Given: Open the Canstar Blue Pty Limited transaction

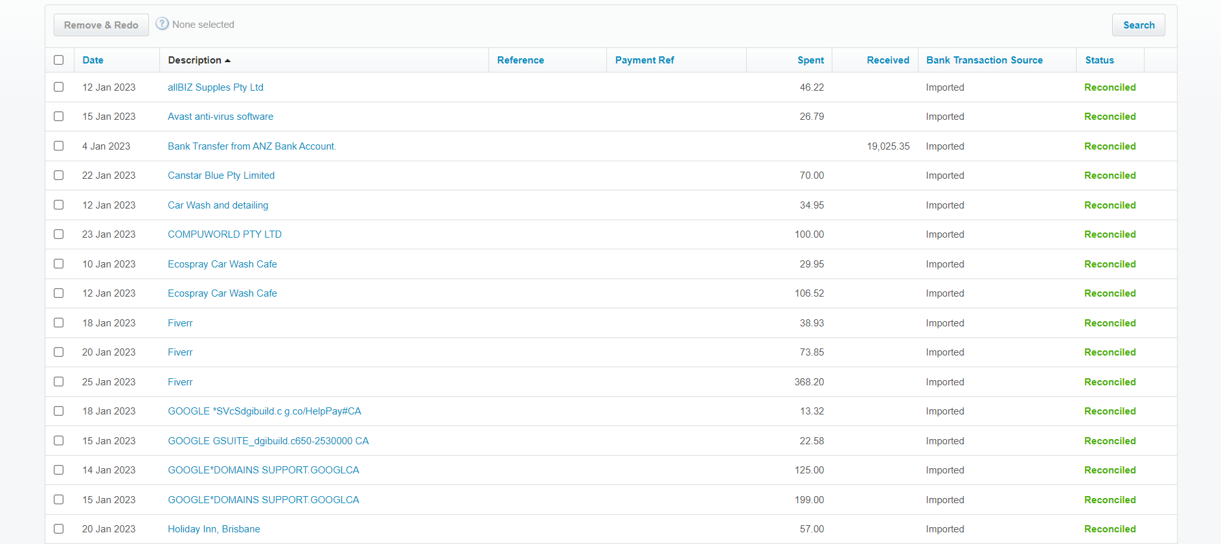Looking at the screenshot, I should [221, 176].
